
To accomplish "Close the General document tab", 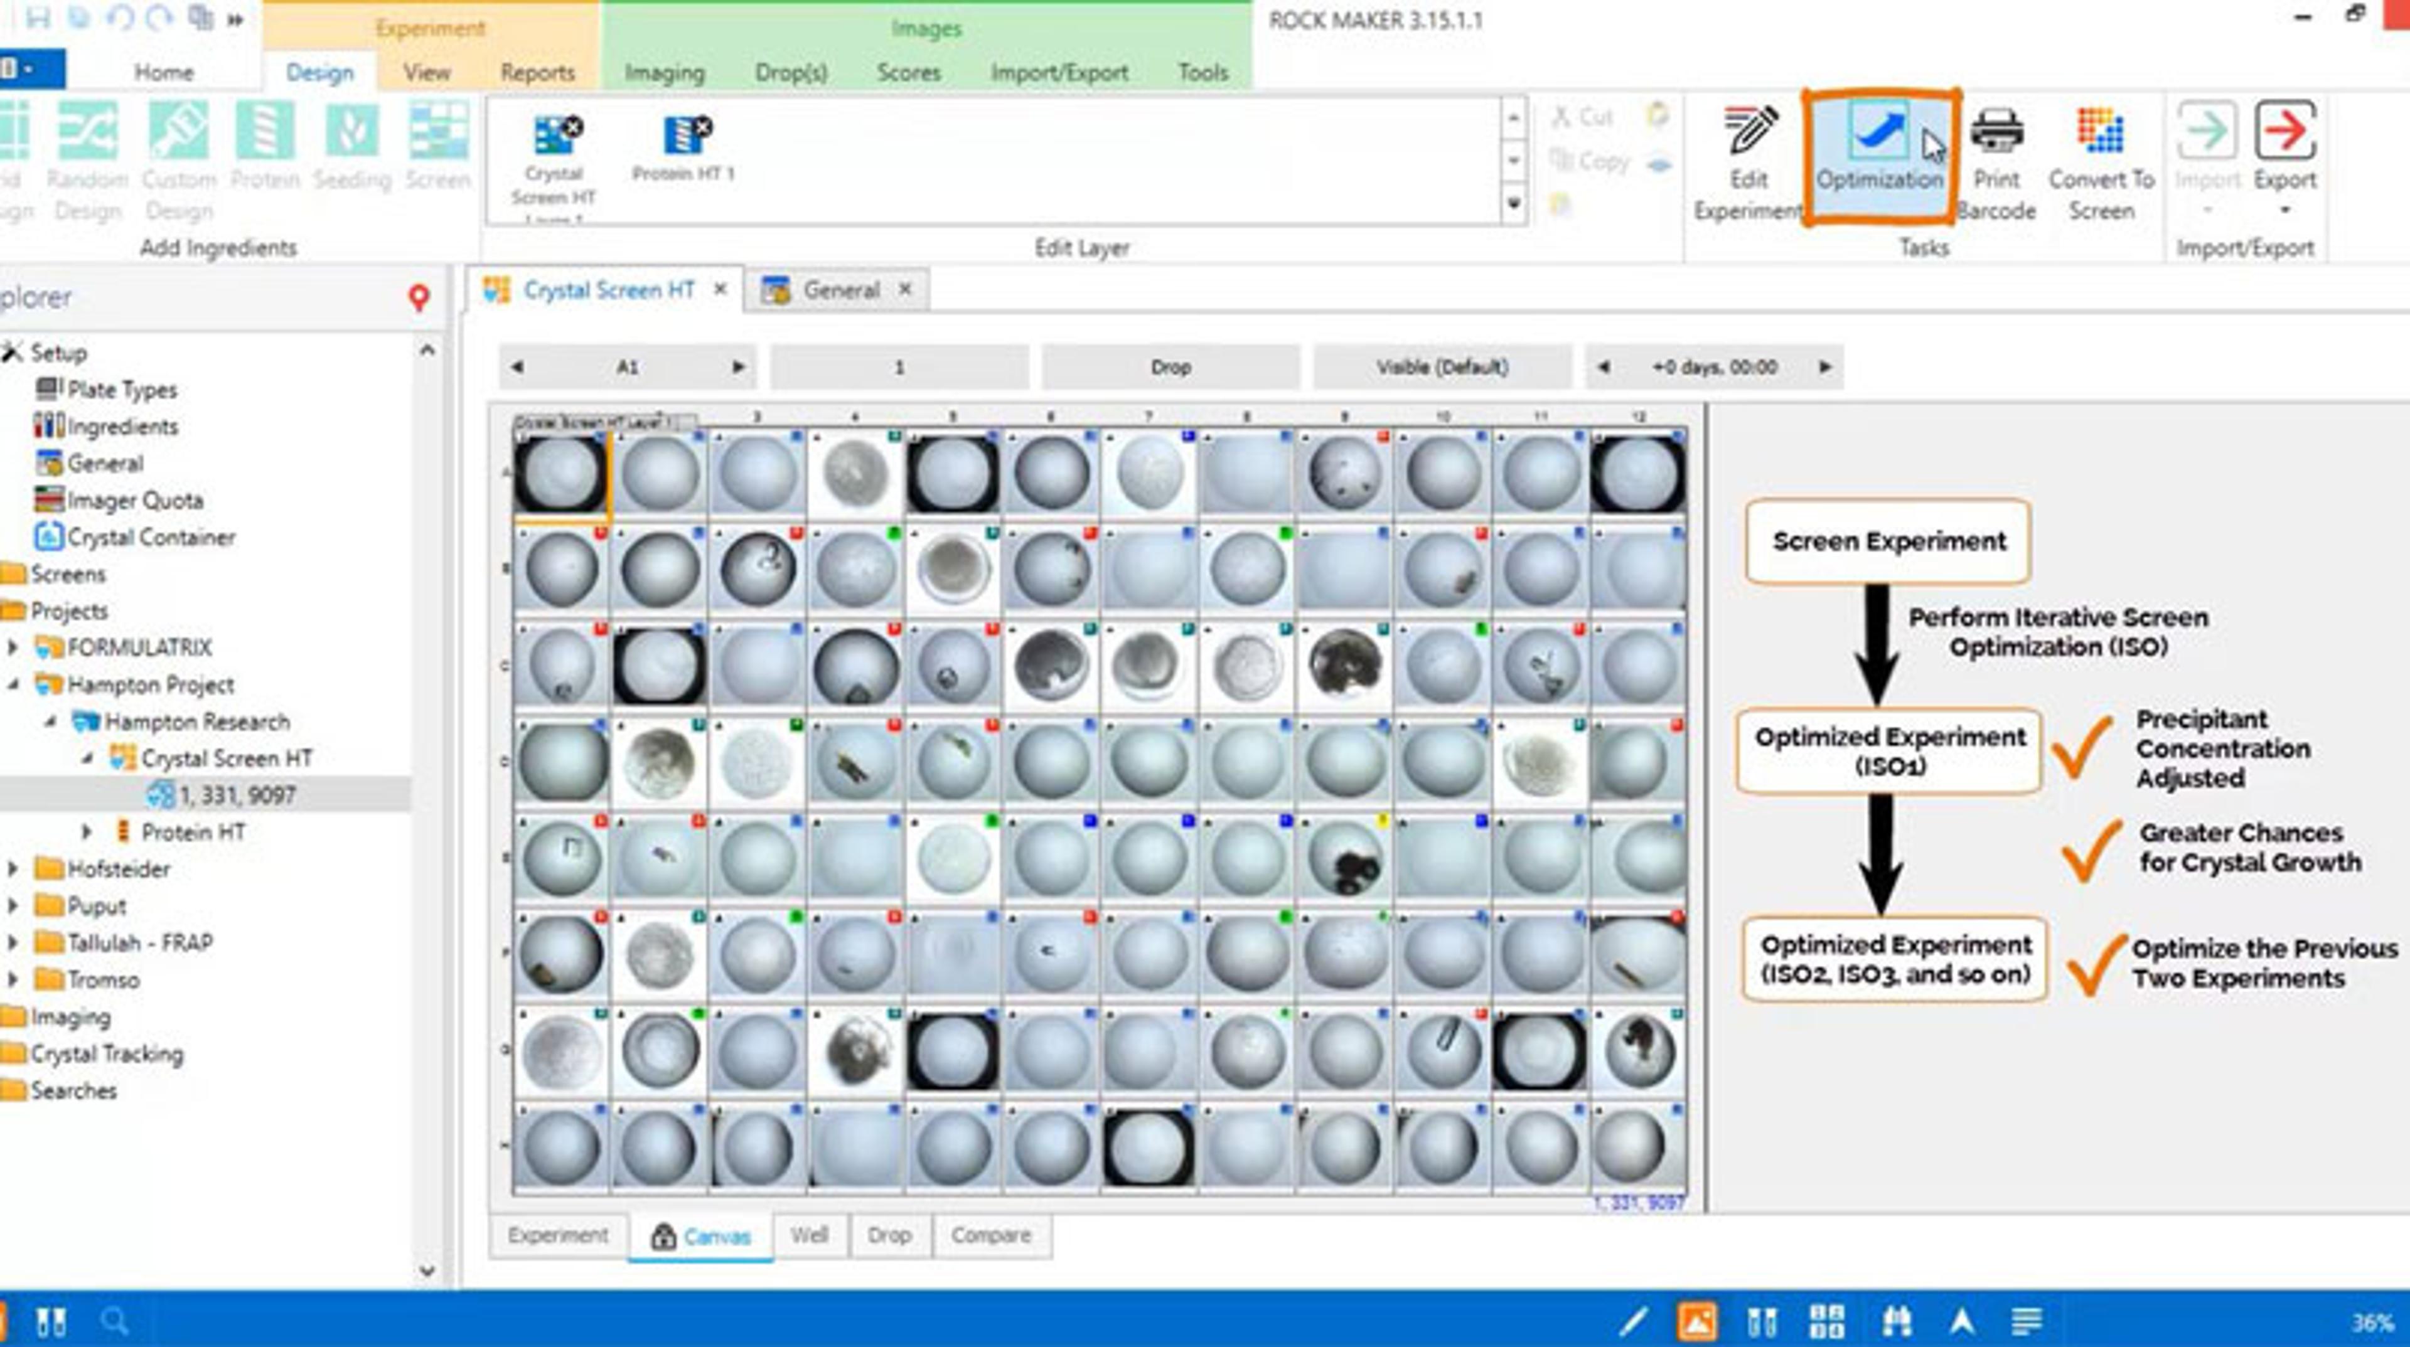I will (904, 290).
